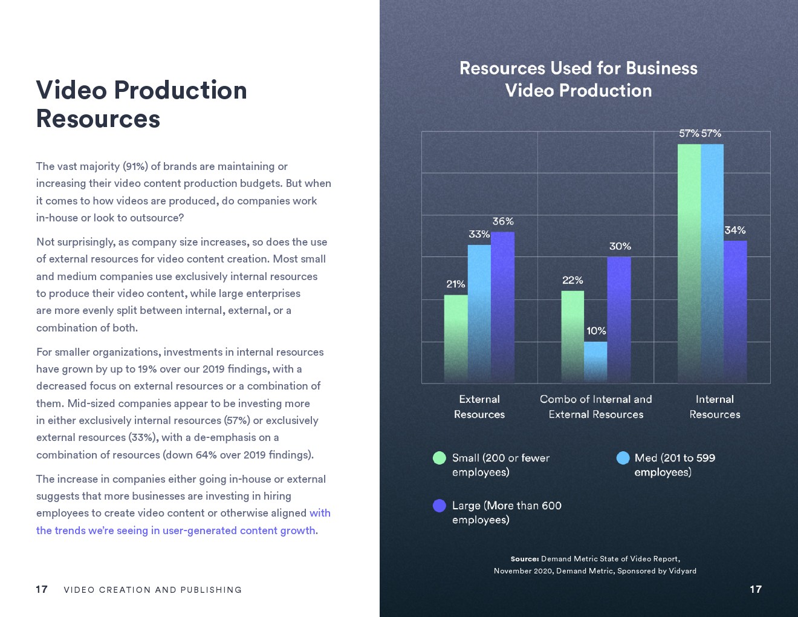Click the Video Creation and Publishing footer text
798x617 pixels.
152,590
